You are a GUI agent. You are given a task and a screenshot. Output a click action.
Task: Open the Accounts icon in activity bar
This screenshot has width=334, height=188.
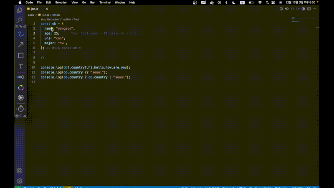click(20, 171)
